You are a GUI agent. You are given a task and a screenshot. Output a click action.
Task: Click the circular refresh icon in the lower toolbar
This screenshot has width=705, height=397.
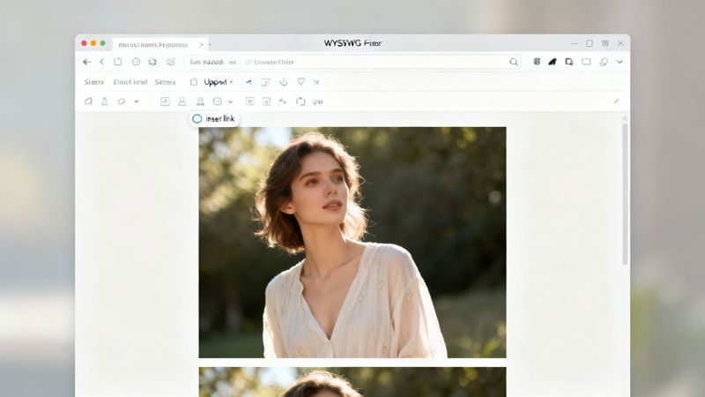[x=122, y=101]
